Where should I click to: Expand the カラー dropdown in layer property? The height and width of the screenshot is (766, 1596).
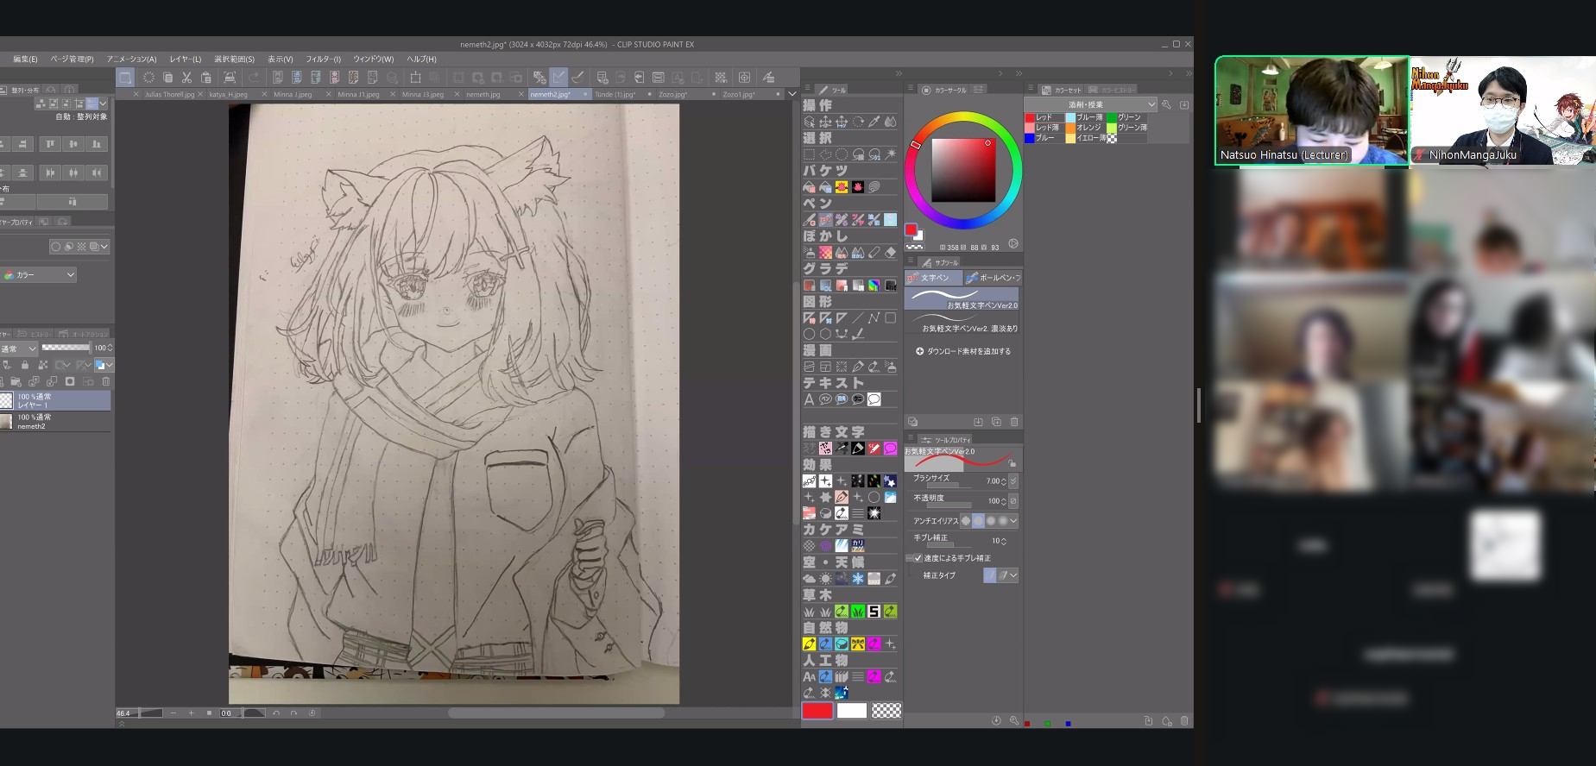pos(40,275)
